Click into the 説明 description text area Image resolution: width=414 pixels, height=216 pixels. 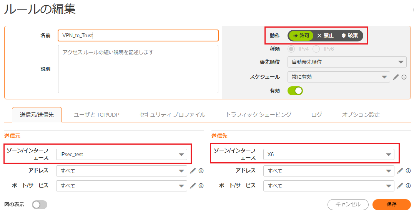[138, 69]
